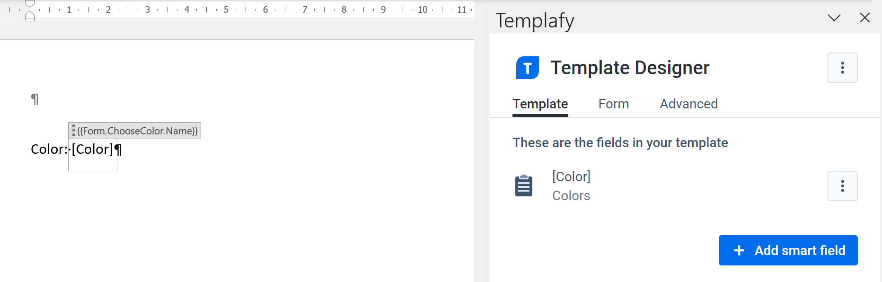The height and width of the screenshot is (282, 882).
Task: Switch to the Form tab
Action: 613,104
